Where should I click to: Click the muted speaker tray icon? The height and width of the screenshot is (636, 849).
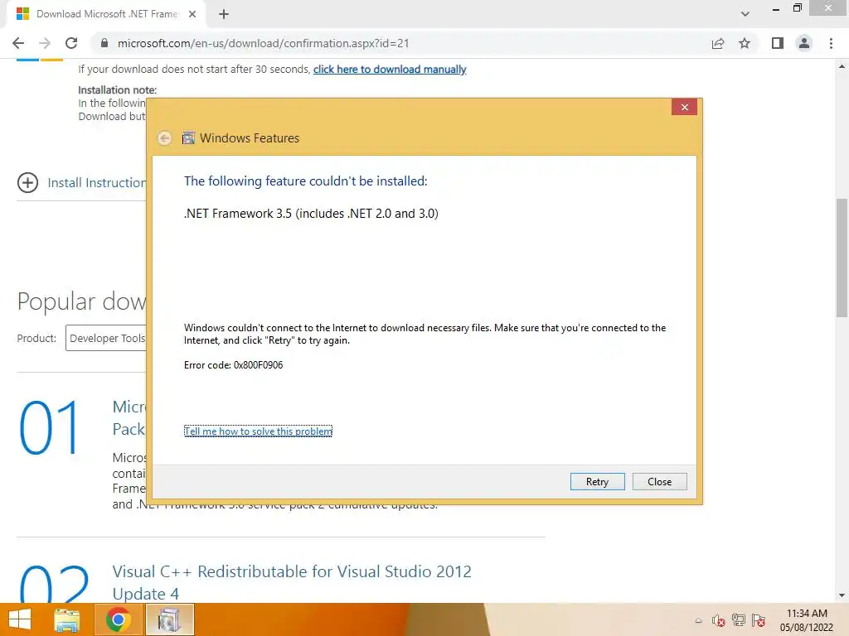click(719, 620)
